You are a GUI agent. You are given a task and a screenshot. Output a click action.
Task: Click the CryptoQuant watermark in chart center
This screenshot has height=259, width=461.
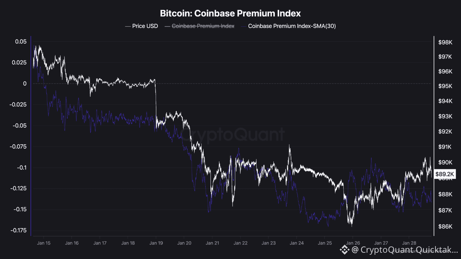point(232,135)
